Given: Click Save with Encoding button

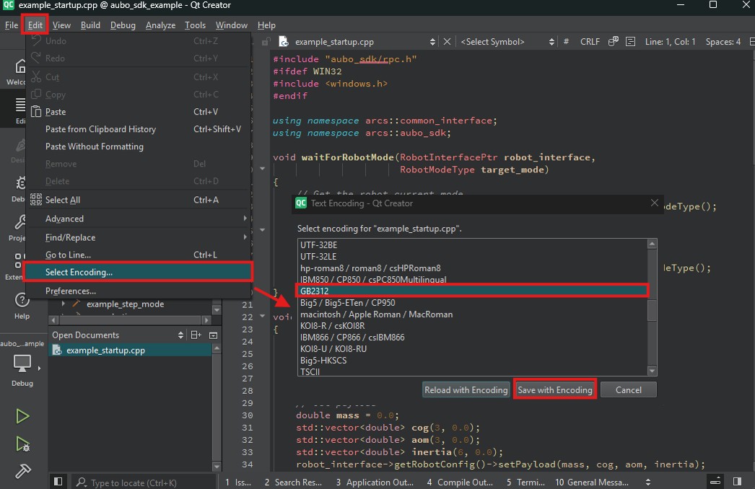Looking at the screenshot, I should coord(554,390).
